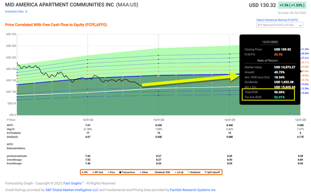Click the 12/31/22 x-axis date label
Screen dimensions: 311x194
88,120
